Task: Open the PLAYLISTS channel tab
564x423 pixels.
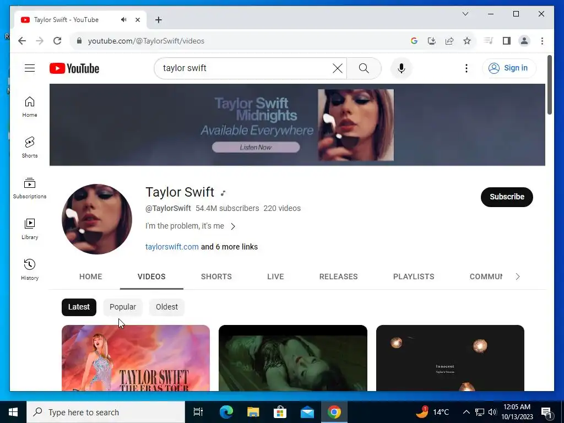Action: click(414, 276)
